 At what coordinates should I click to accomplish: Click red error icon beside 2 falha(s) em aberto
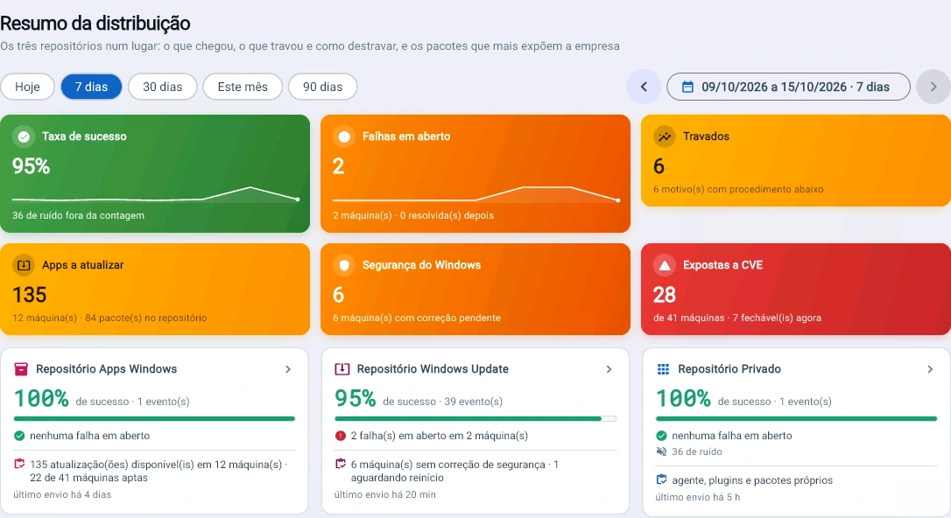(341, 436)
